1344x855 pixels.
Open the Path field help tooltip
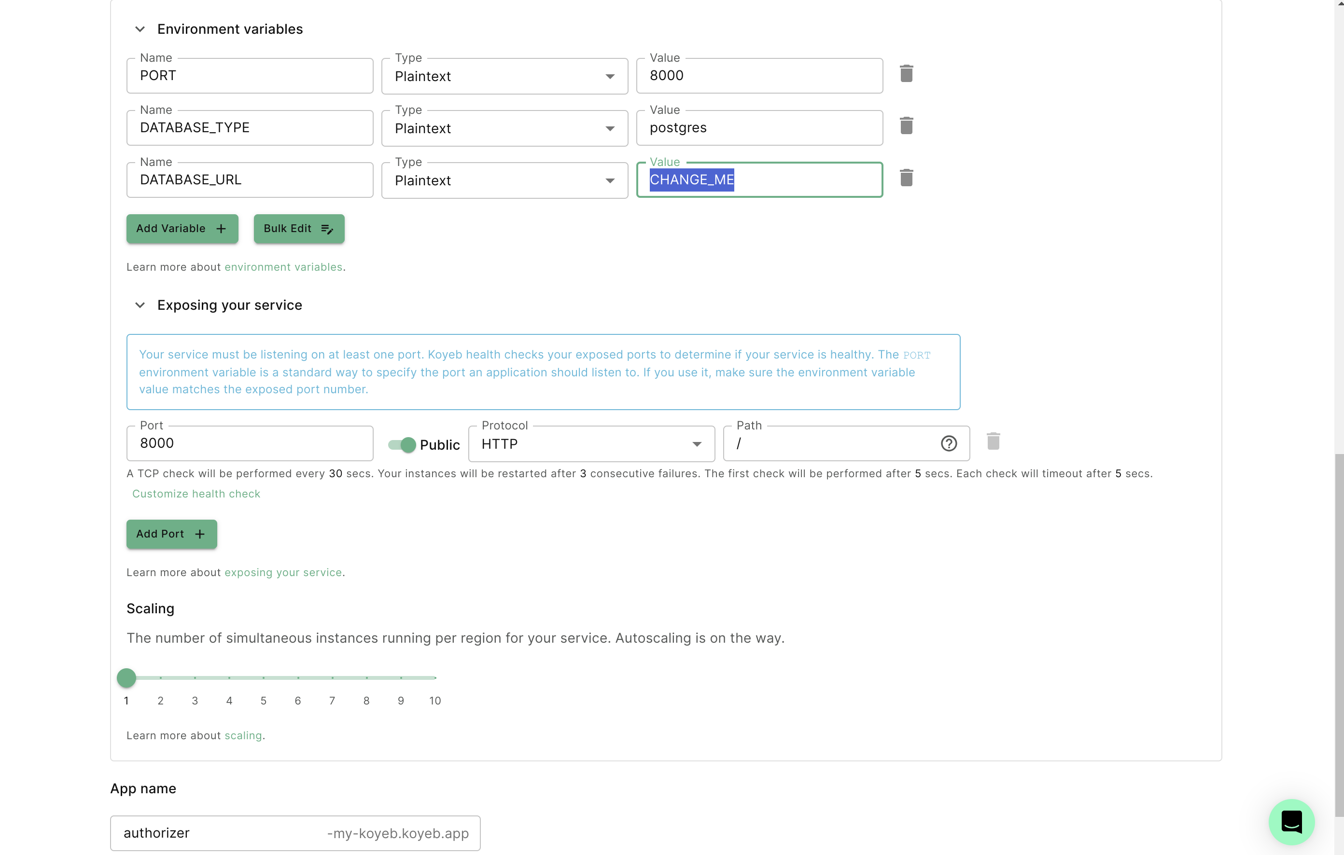[948, 443]
